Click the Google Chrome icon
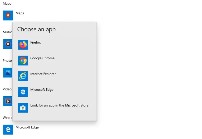The height and width of the screenshot is (139, 202). tap(23, 61)
